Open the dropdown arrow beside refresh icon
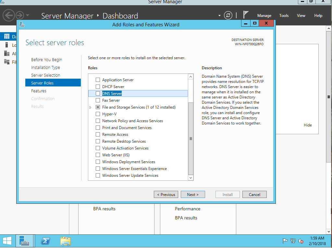This screenshot has height=248, width=332. (219, 16)
